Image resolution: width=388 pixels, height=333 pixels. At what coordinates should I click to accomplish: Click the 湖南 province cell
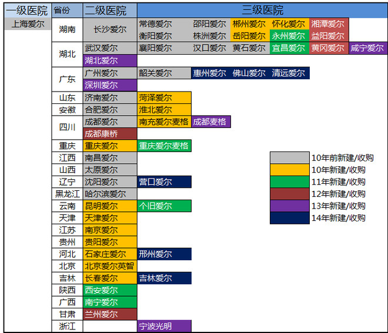[x=67, y=30]
